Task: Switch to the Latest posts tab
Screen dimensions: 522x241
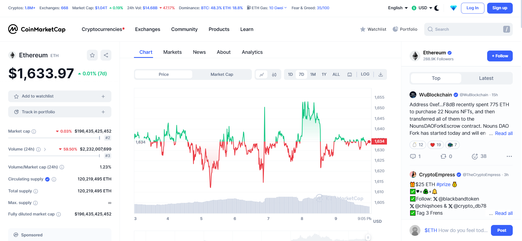Action: [486, 78]
